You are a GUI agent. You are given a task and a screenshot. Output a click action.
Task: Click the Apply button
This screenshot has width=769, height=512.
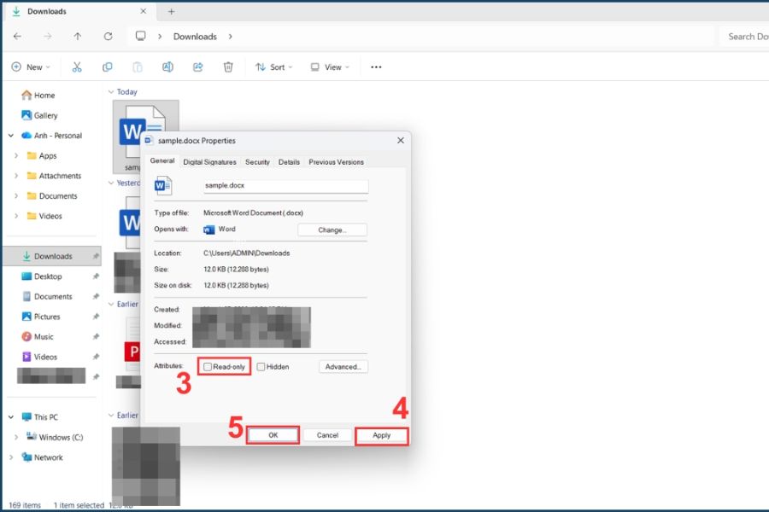(381, 435)
